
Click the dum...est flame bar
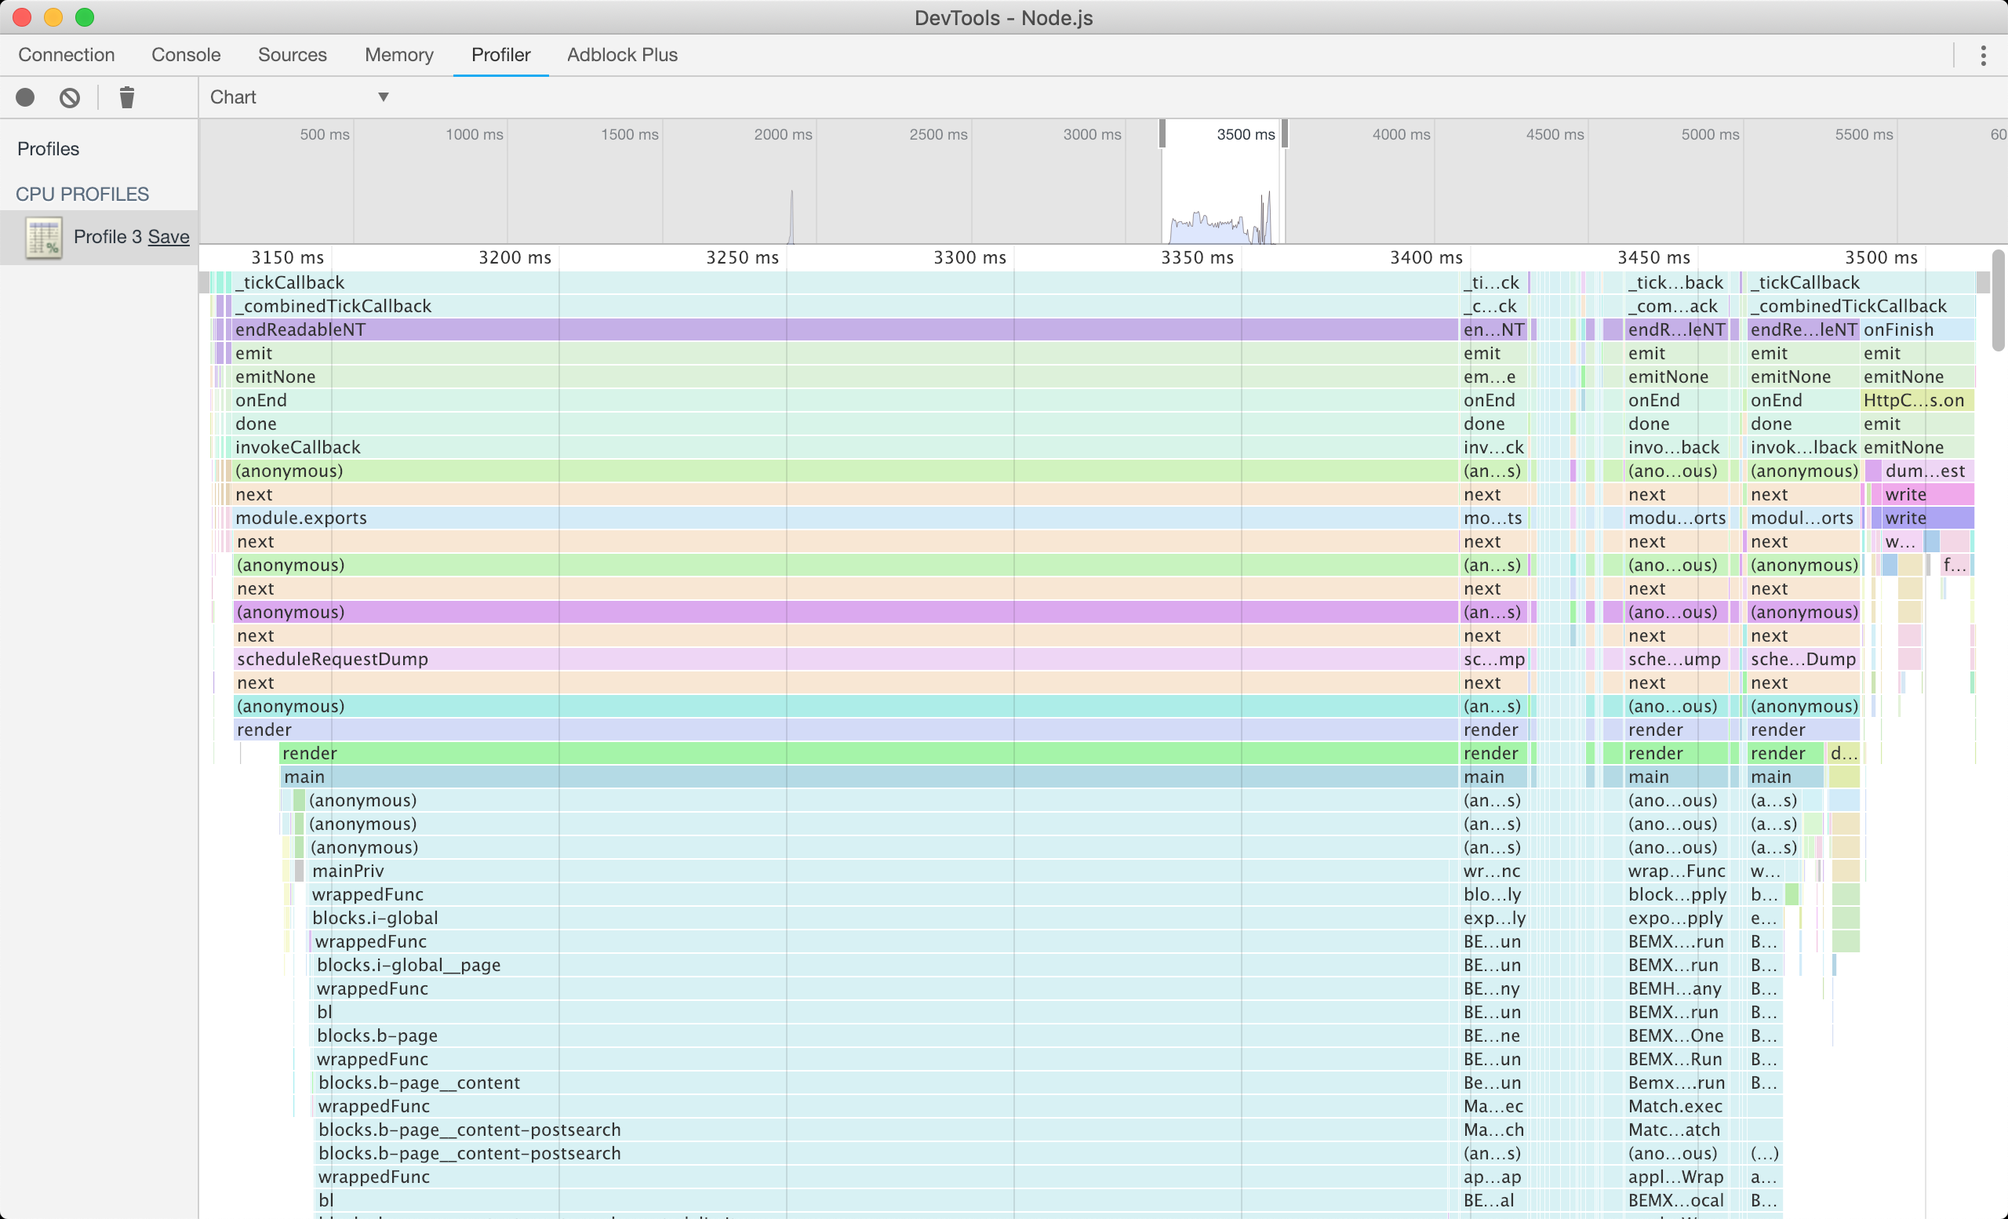click(1927, 471)
